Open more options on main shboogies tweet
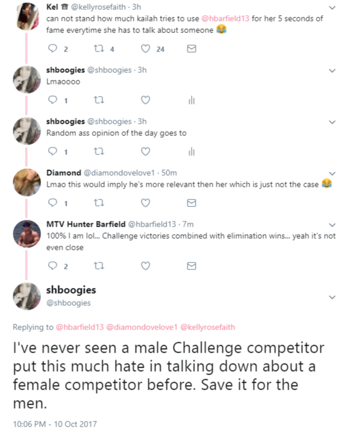Viewport: 341px width, 433px height. pos(332,297)
